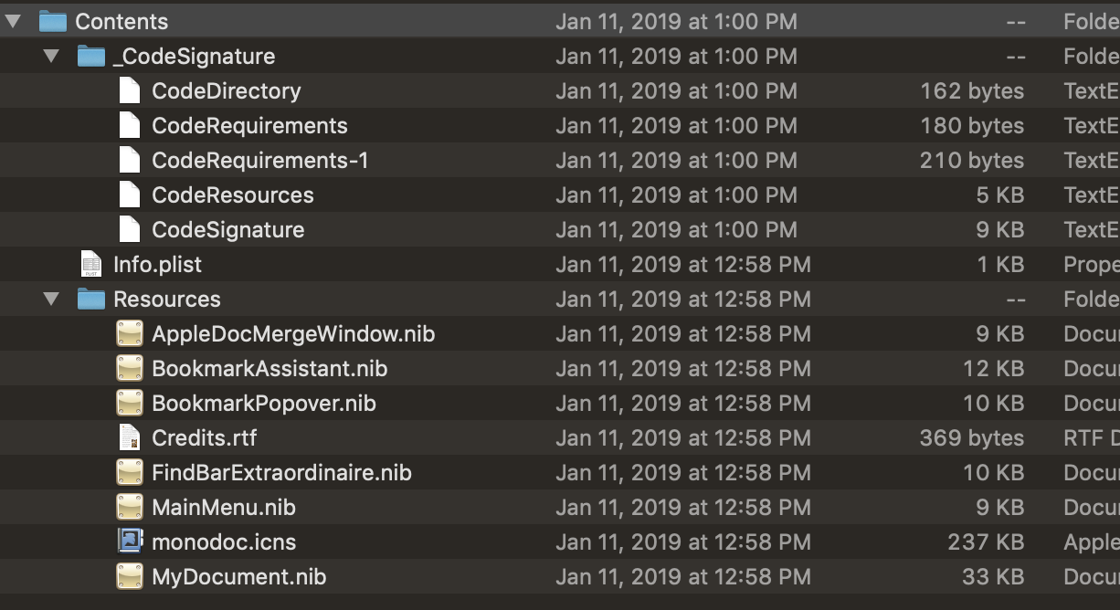1120x610 pixels.
Task: Collapse the Contents folder
Action: tap(13, 20)
